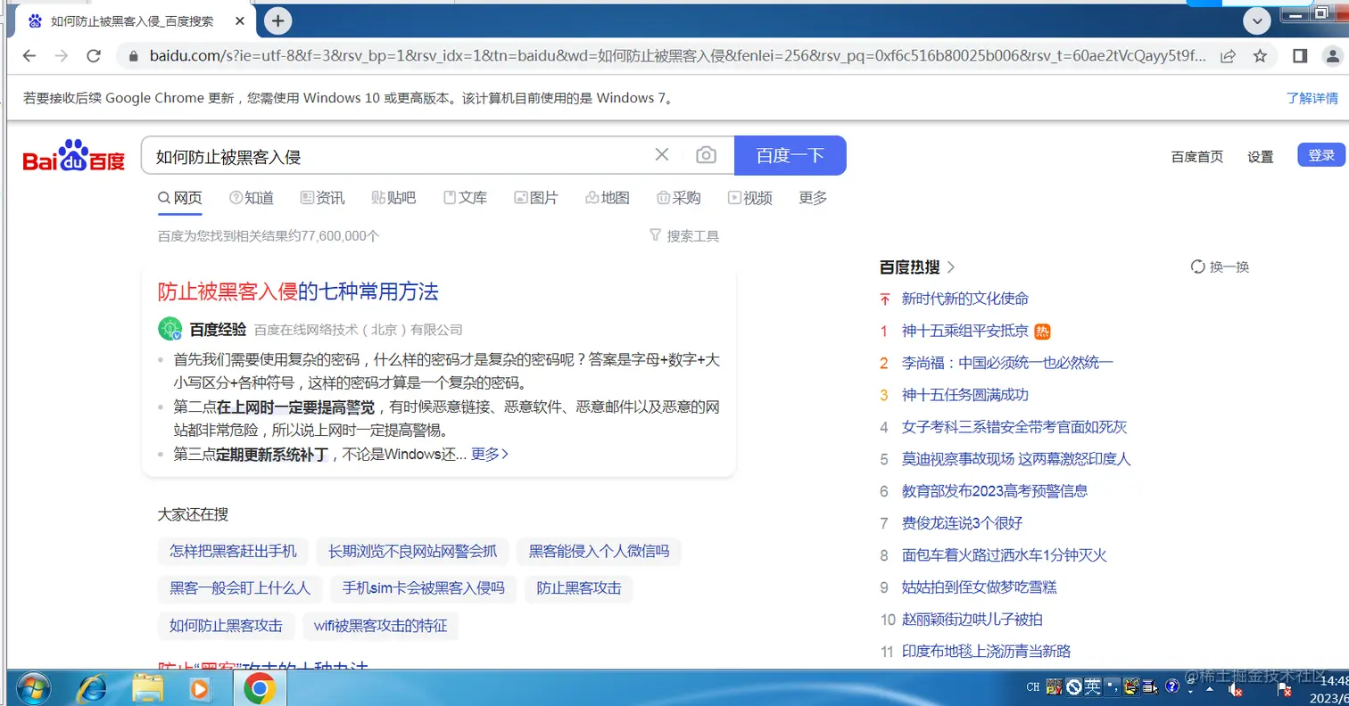The height and width of the screenshot is (706, 1349).
Task: Open hot search 神十五乘组平安抵京
Action: pos(965,331)
